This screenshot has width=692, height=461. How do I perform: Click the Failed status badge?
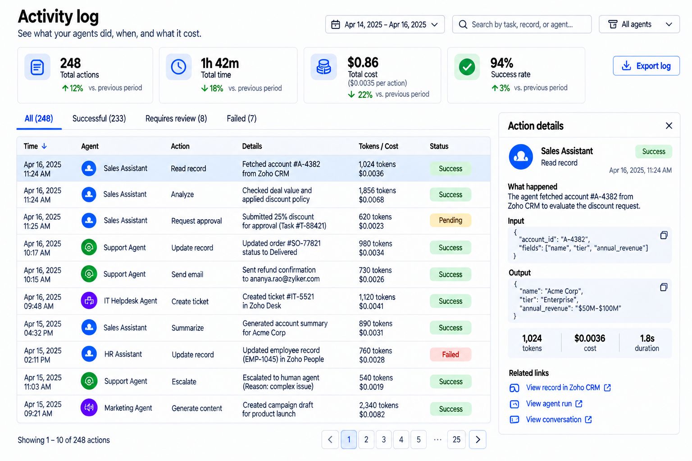point(451,355)
